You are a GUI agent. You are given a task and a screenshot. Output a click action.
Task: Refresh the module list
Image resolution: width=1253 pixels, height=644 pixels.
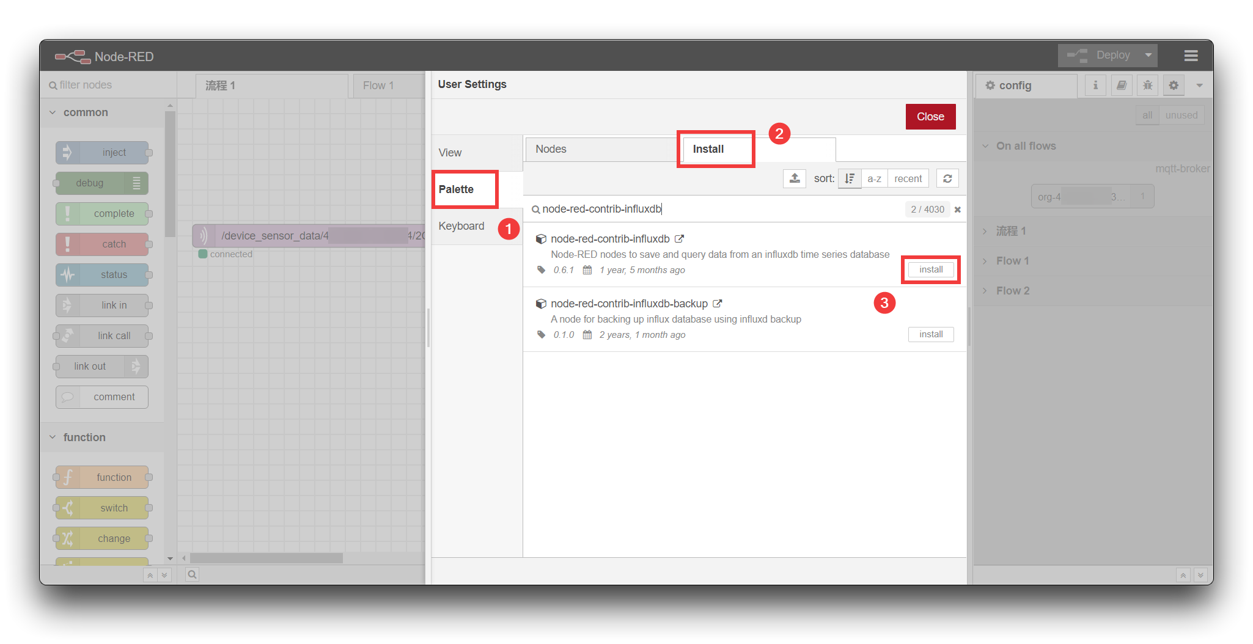point(947,178)
